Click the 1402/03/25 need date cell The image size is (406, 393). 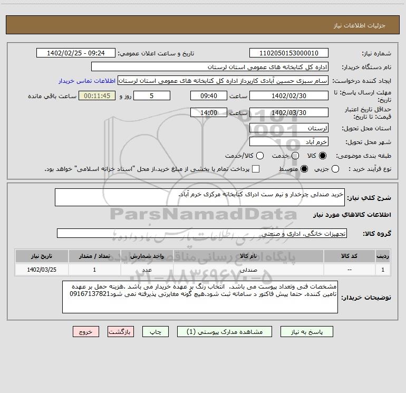(x=42, y=270)
